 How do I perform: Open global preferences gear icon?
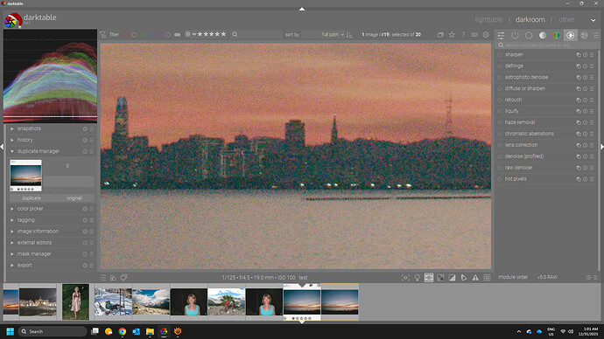point(486,35)
